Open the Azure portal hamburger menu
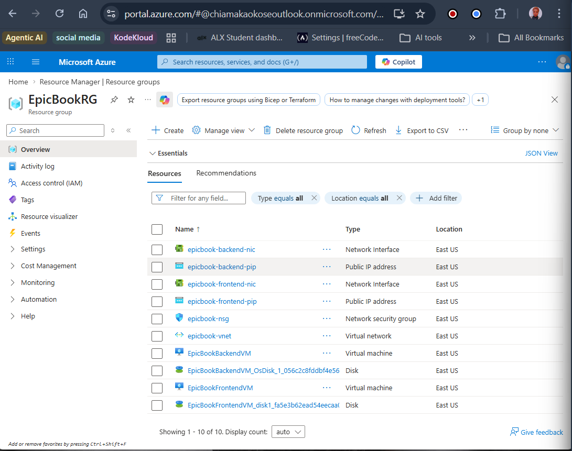The image size is (572, 451). pyautogui.click(x=35, y=62)
